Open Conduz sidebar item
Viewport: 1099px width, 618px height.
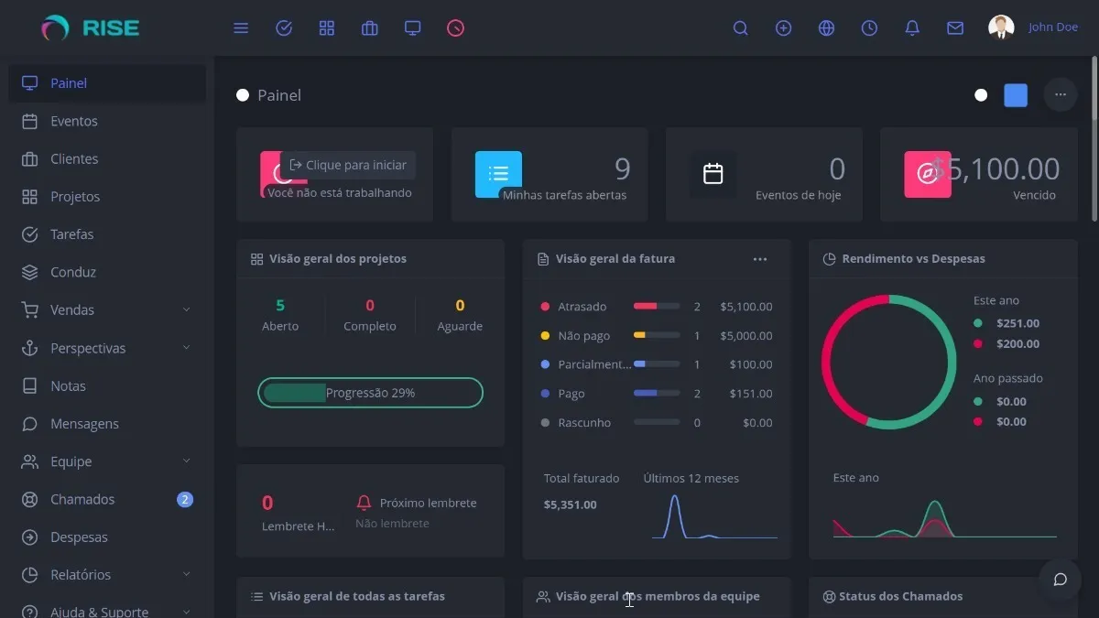[107, 273]
